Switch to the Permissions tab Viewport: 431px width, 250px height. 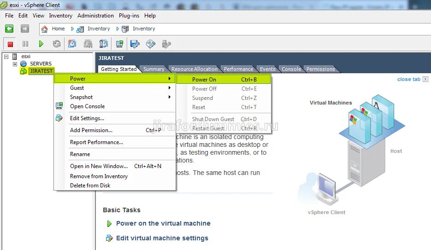coord(320,69)
